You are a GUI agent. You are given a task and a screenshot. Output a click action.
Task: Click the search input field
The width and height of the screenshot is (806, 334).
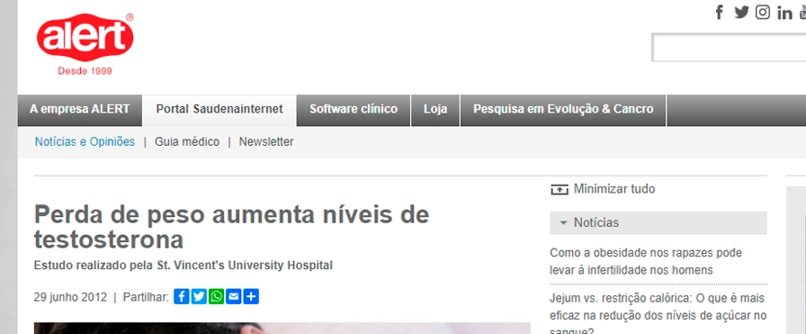[x=729, y=48]
